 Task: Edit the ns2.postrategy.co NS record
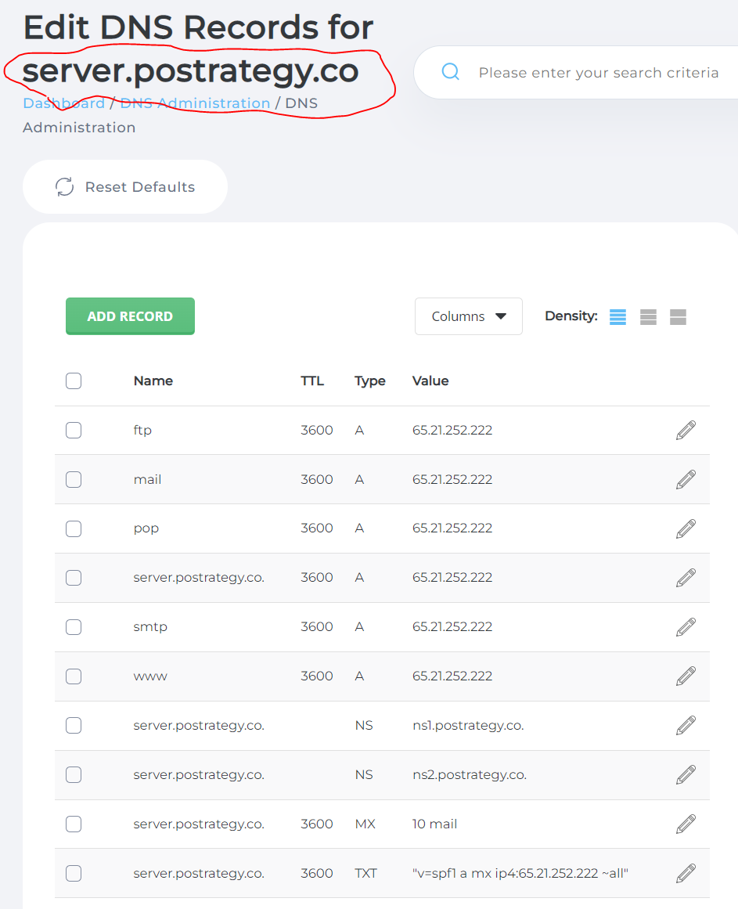click(685, 774)
